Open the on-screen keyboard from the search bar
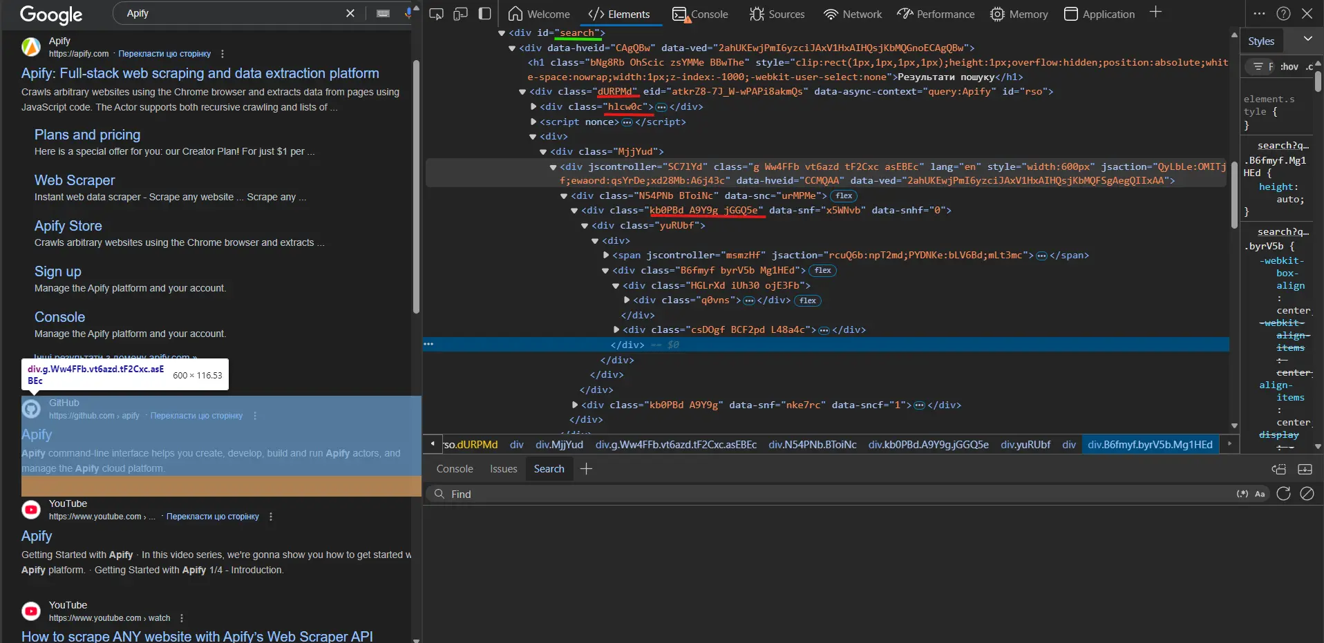 coord(383,13)
